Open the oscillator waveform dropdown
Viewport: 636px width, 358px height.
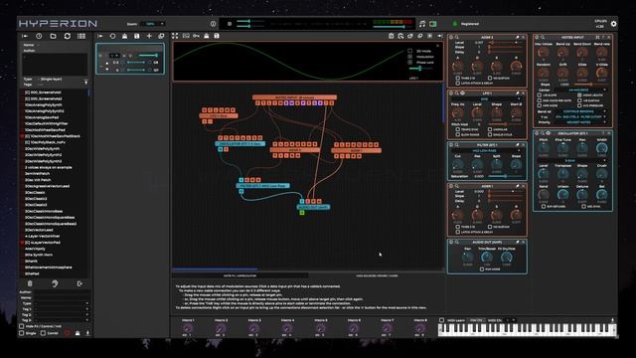click(x=572, y=161)
